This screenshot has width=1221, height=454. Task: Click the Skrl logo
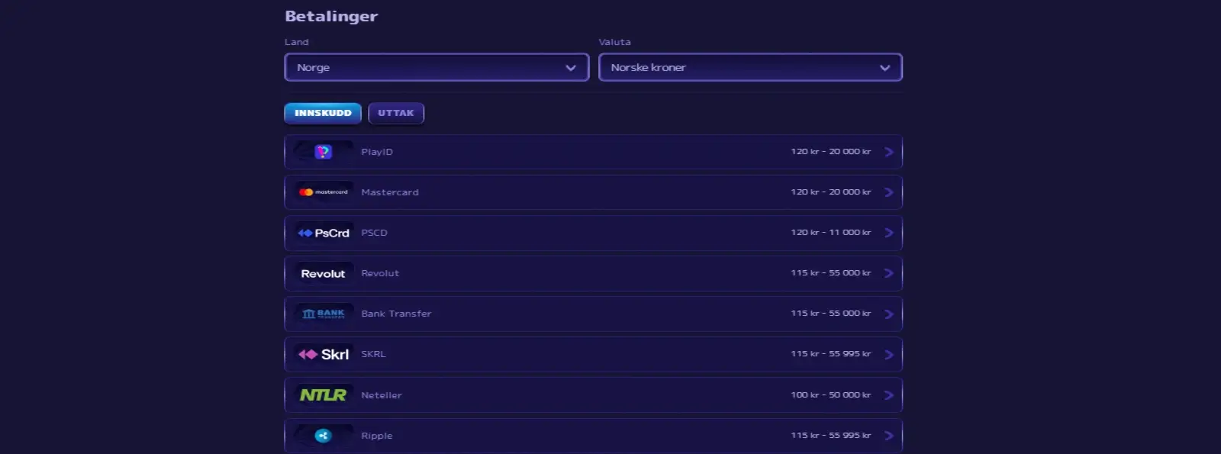[x=324, y=354]
